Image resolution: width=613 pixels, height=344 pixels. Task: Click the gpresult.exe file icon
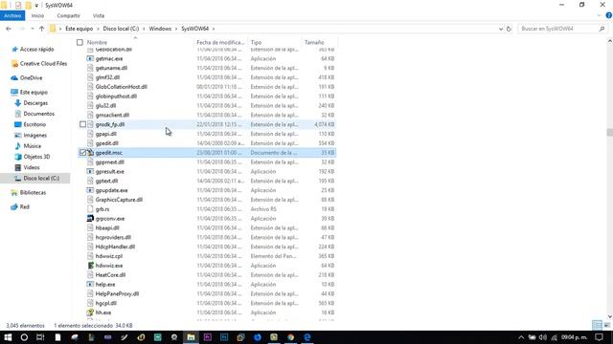click(90, 172)
